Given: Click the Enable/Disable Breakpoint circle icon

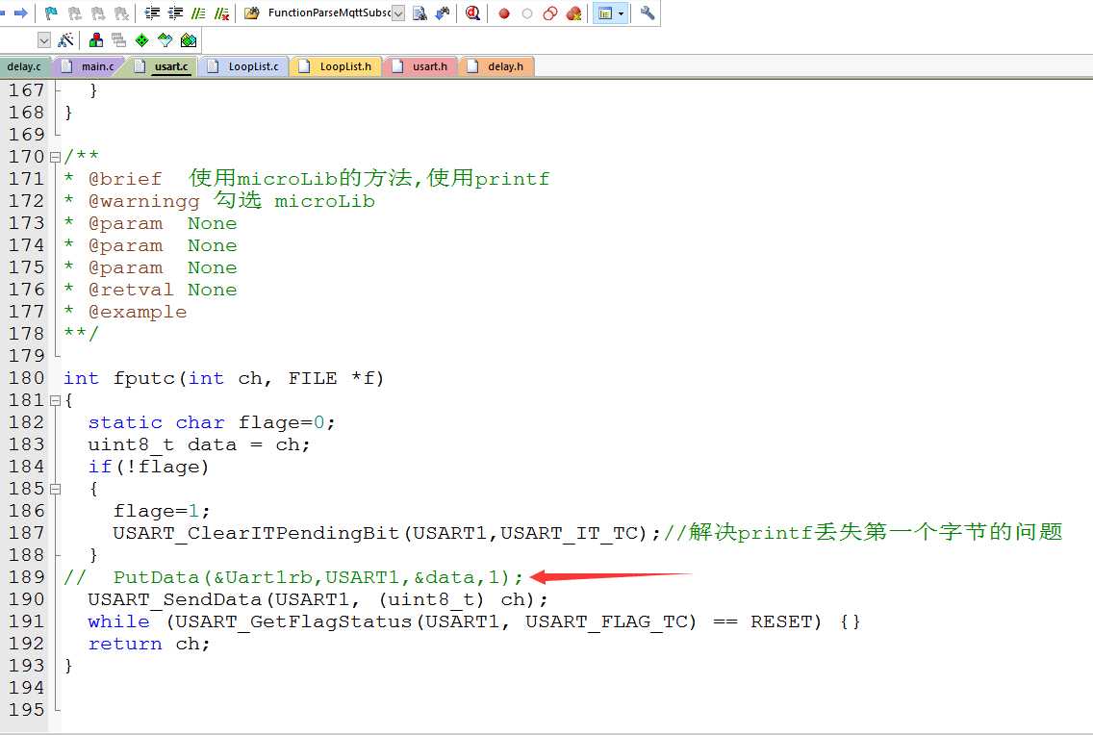Looking at the screenshot, I should click(x=527, y=13).
